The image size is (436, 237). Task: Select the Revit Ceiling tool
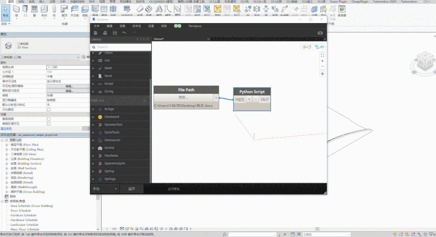point(74,11)
